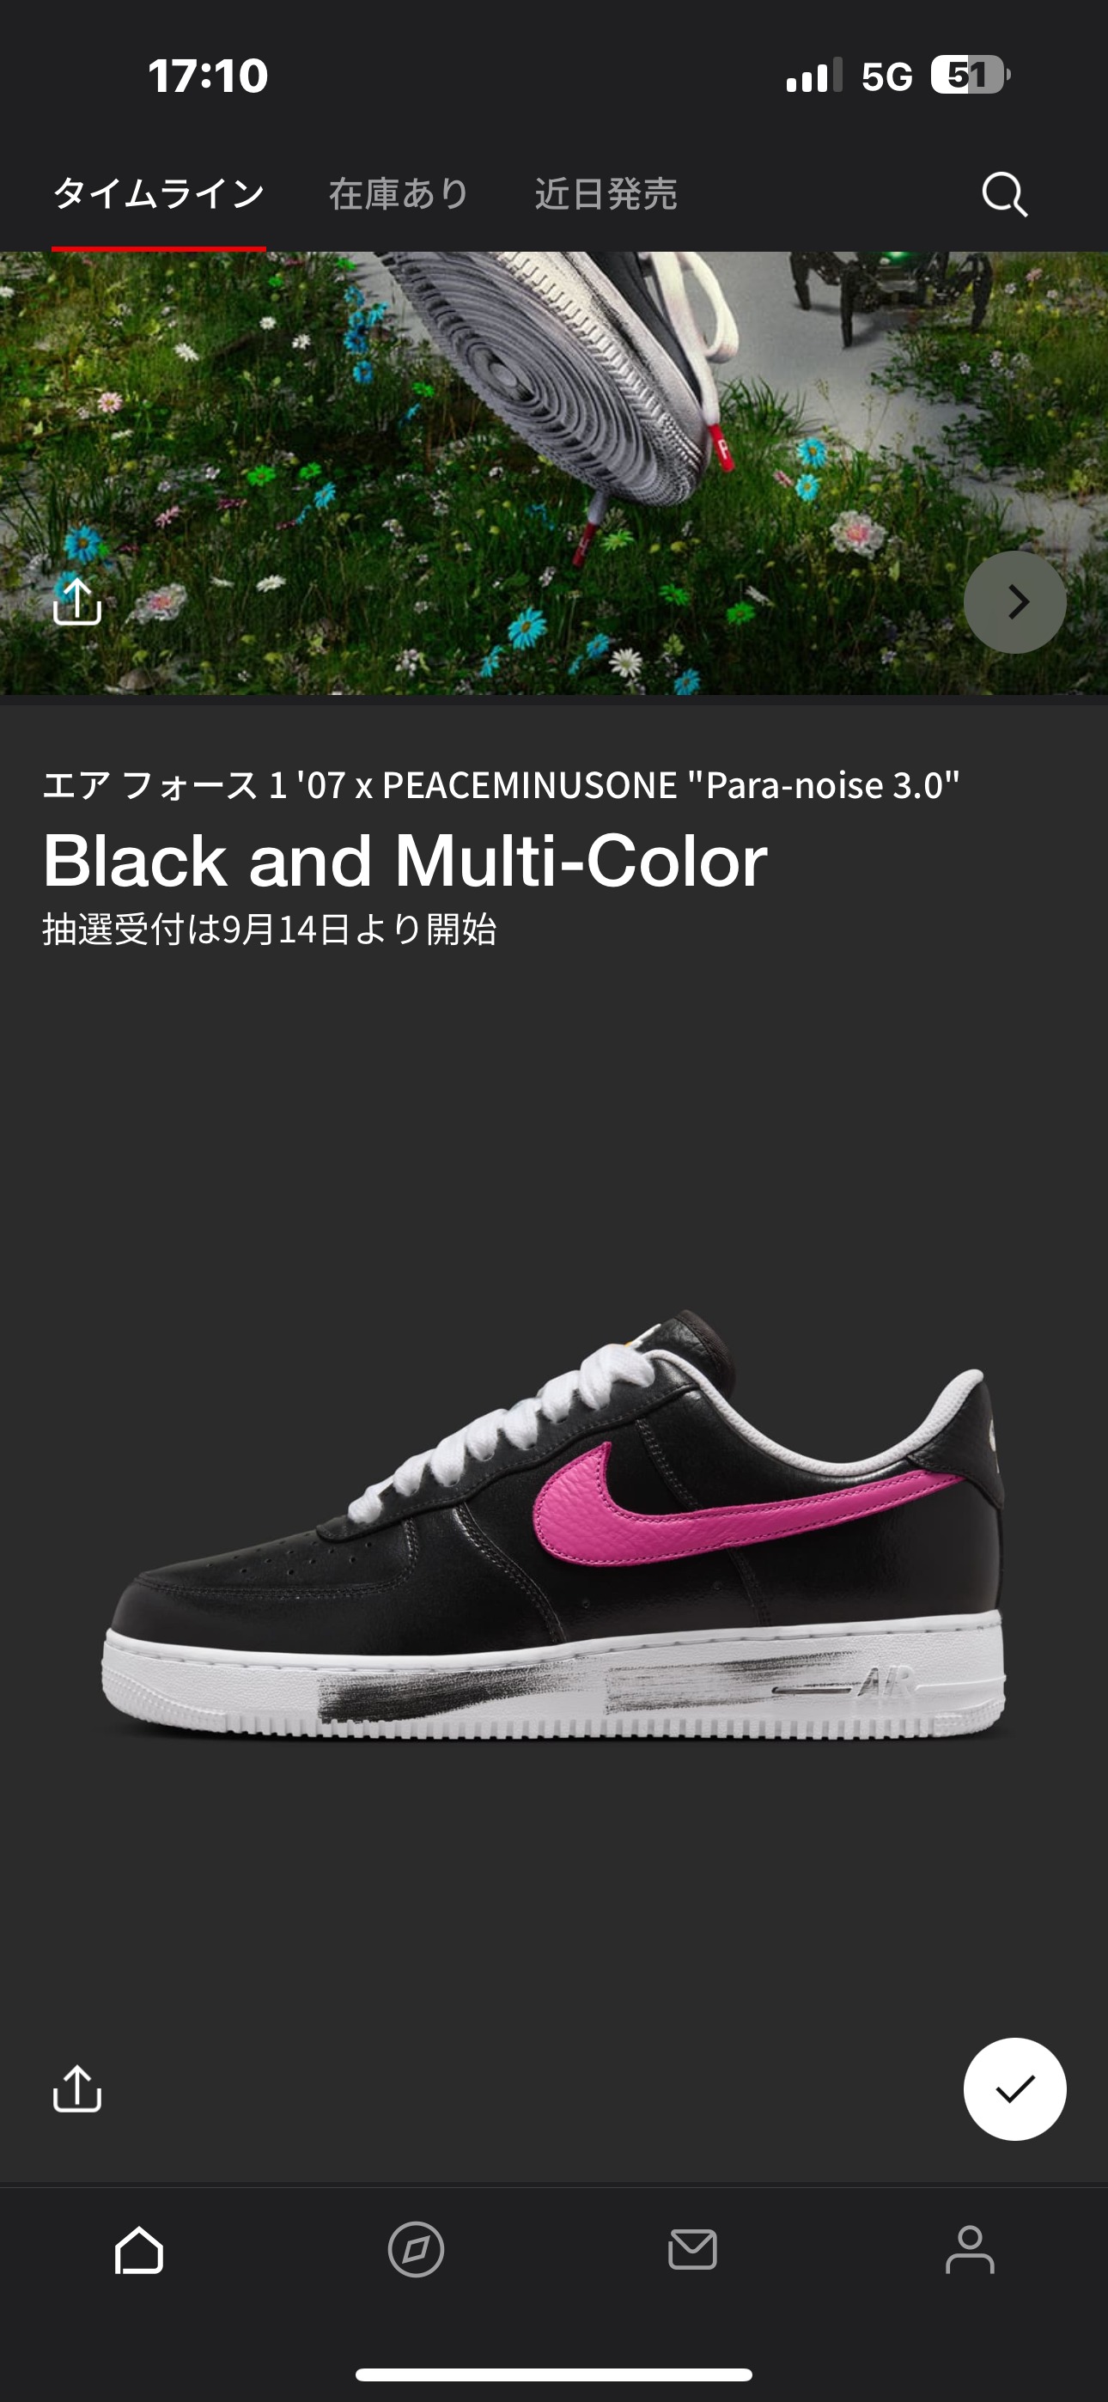Switch to the 在庫あり tab
Screen dimensions: 1108x2402
[x=399, y=194]
